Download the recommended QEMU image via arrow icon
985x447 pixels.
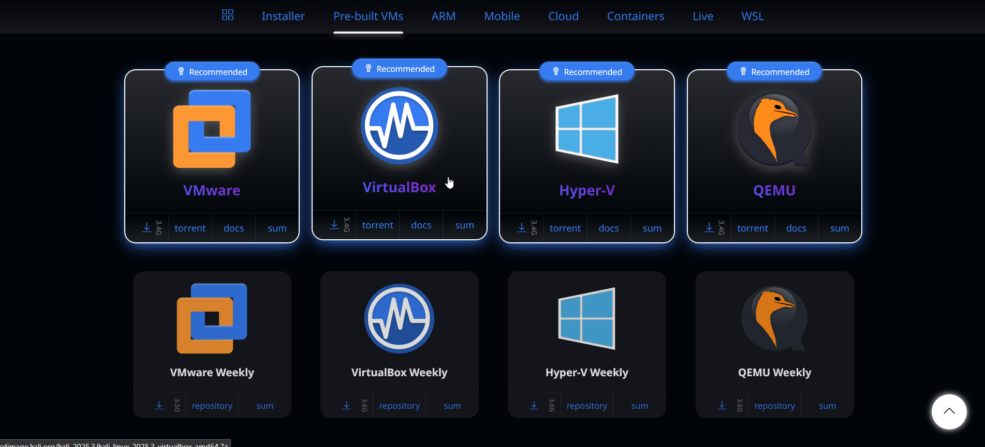(709, 227)
